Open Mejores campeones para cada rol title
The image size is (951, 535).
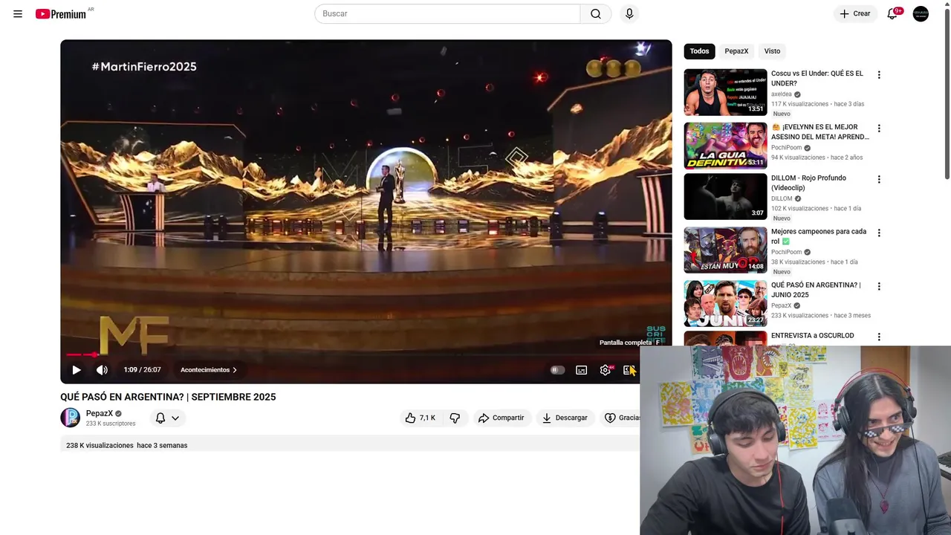click(819, 236)
